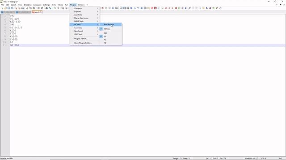Select the XZ plane option
The height and width of the screenshot is (160, 286).
111,40
